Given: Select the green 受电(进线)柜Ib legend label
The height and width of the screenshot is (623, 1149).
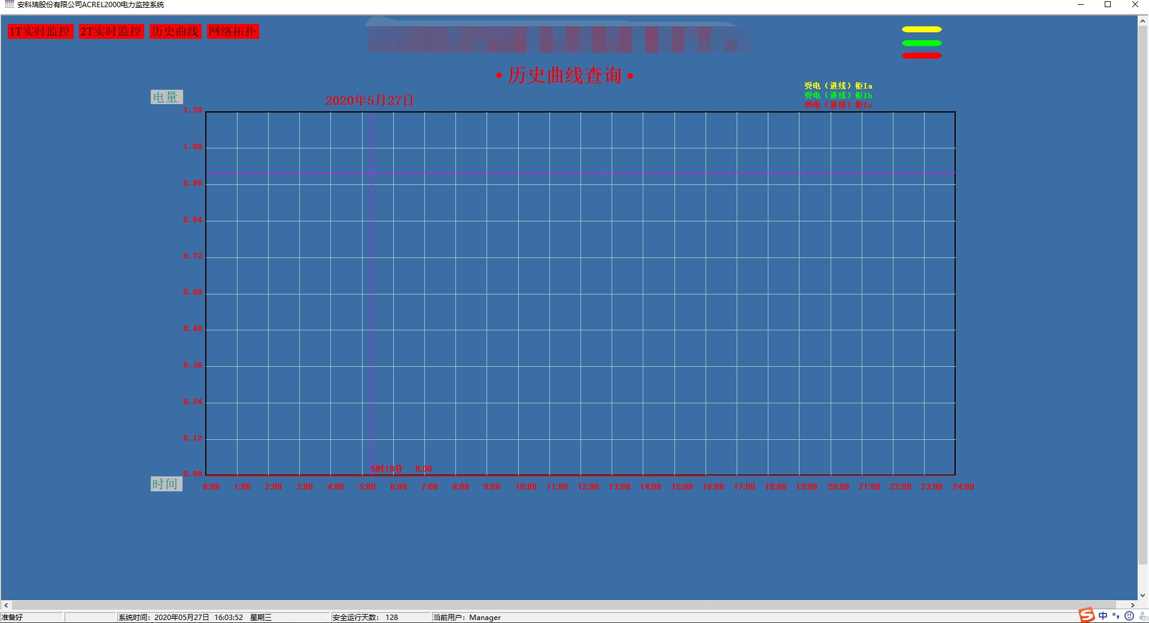Looking at the screenshot, I should 838,95.
